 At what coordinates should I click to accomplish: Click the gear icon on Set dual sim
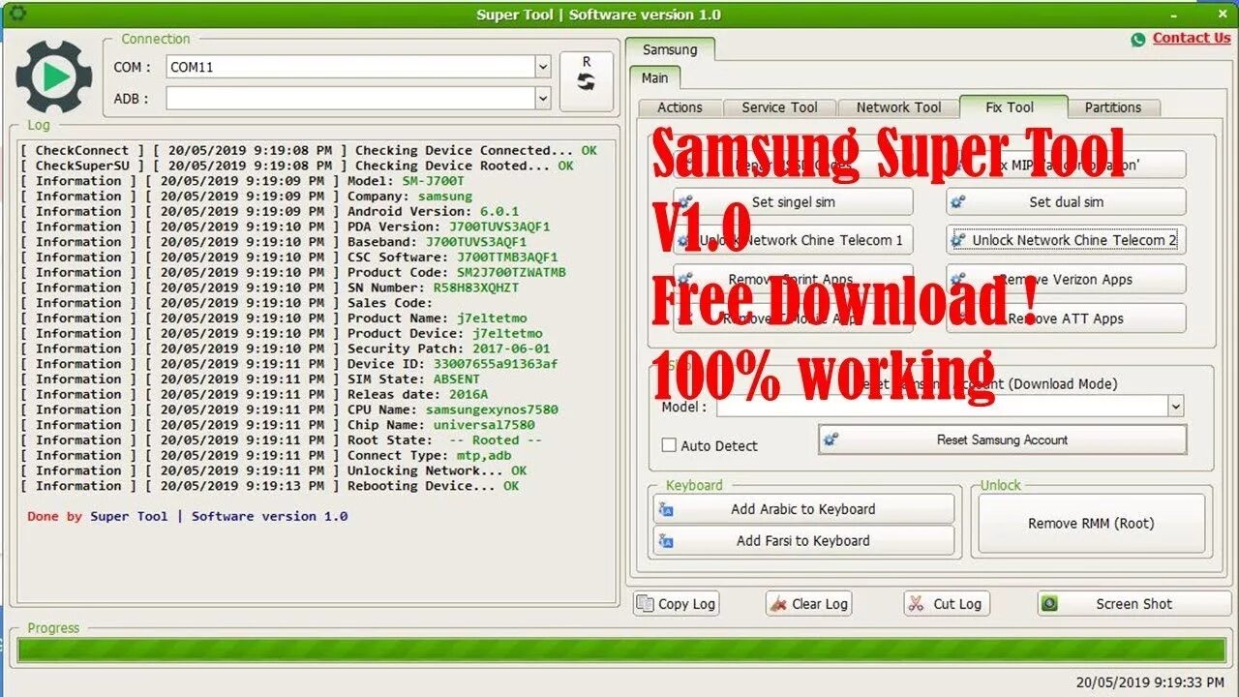pyautogui.click(x=958, y=201)
